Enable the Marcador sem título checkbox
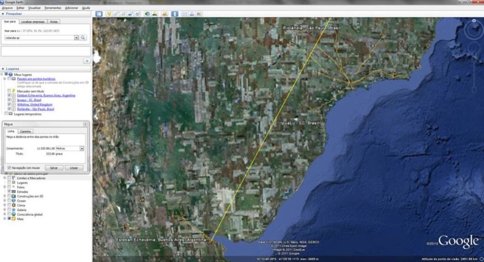484x262 pixels. coord(9,91)
